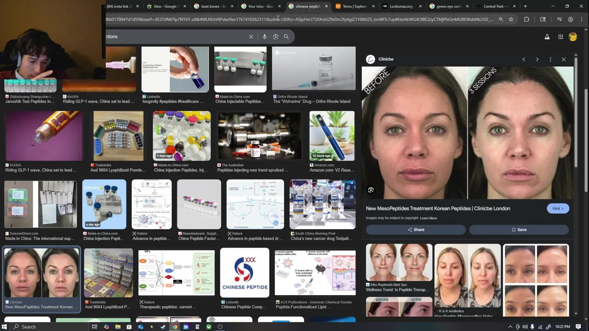589x331 pixels.
Task: Start a voice search with the microphone
Action: click(x=265, y=37)
